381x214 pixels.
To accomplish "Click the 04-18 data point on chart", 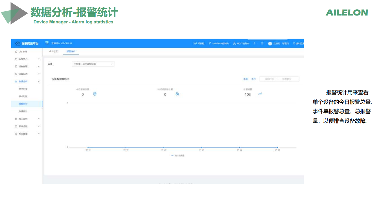I will tap(88, 147).
